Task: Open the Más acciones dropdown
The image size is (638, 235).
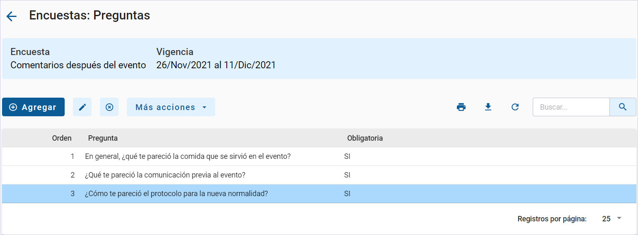Action: tap(171, 107)
